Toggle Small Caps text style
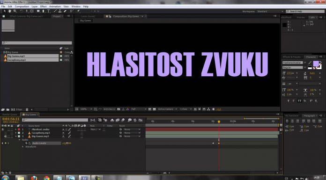Screen dimensions: 326x180 (x=305, y=101)
